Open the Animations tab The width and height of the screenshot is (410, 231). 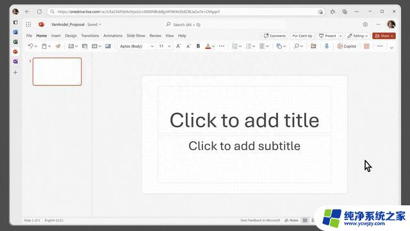(x=113, y=36)
